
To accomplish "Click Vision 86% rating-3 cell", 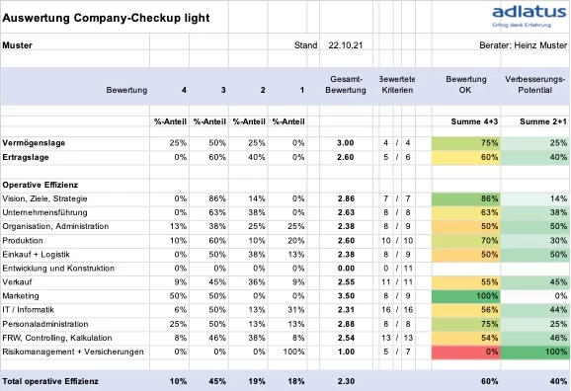I will [217, 198].
